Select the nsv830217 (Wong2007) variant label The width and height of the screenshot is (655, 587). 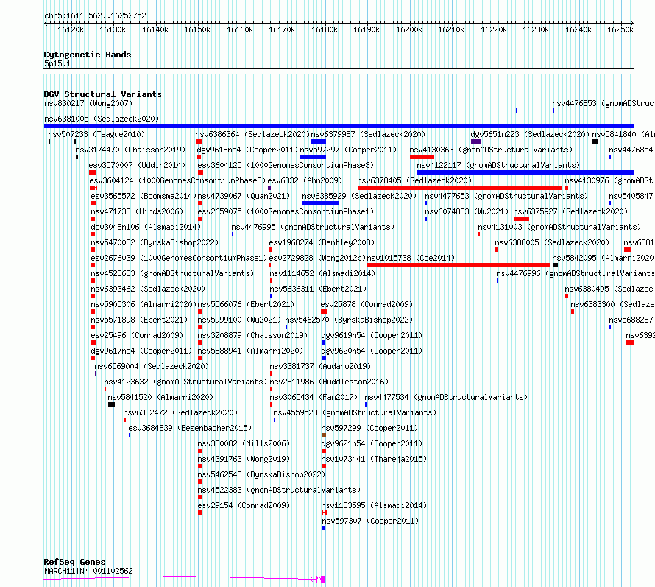tap(88, 103)
